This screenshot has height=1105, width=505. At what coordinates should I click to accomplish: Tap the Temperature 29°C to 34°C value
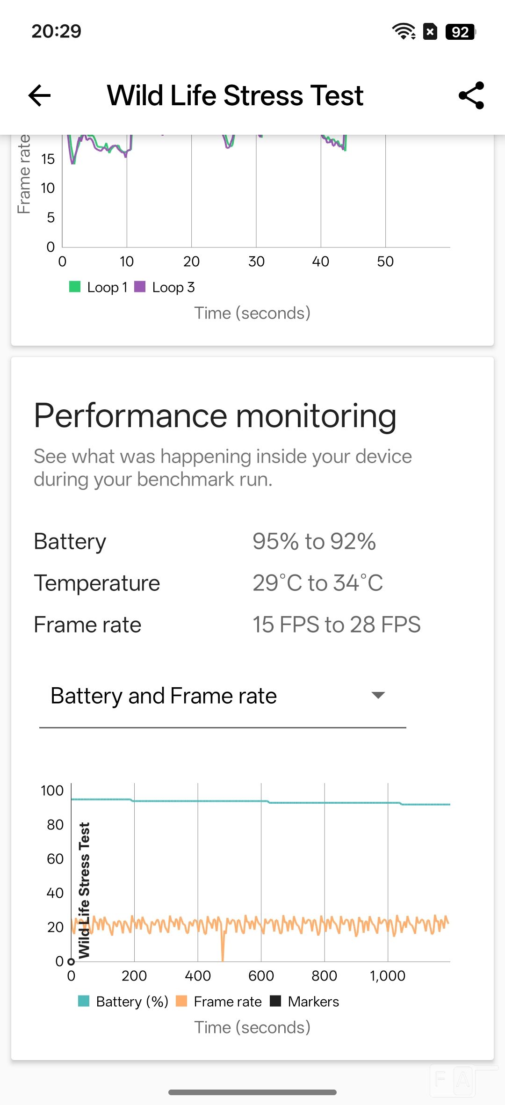[x=317, y=583]
